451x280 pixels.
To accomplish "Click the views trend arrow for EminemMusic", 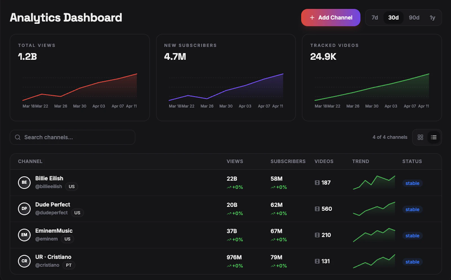I will (x=229, y=240).
